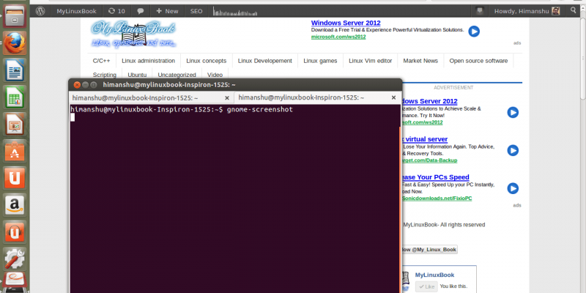This screenshot has width=586, height=293.
Task: Open the SEO menu in admin bar
Action: click(x=196, y=11)
